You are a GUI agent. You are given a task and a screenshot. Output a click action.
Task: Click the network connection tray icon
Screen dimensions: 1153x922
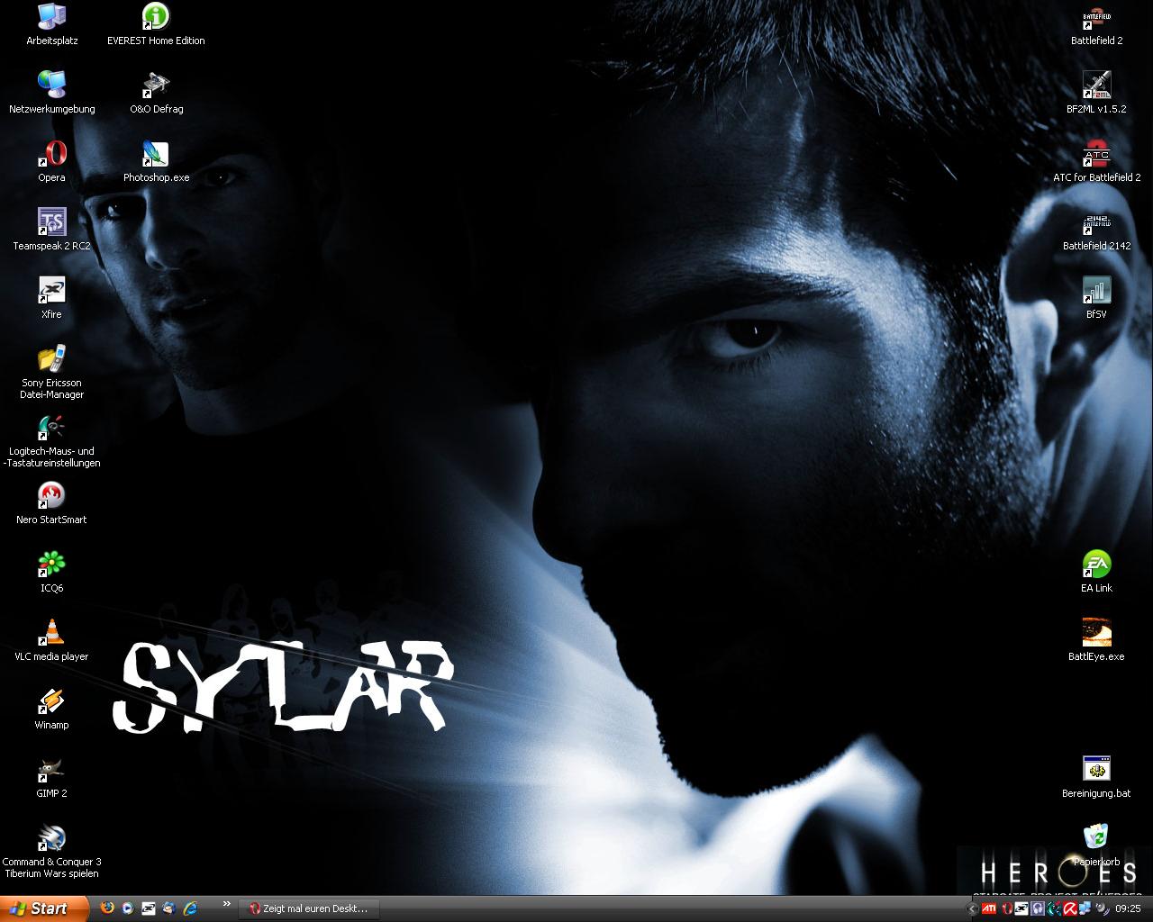[x=1085, y=908]
